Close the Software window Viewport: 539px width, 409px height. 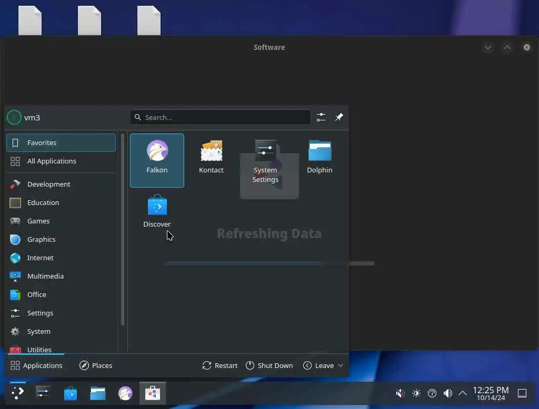(x=526, y=47)
